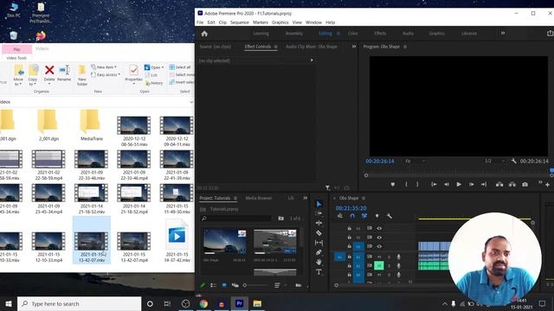Toggle insert sequences as nests
Image resolution: width=554 pixels, height=311 pixels.
click(340, 216)
